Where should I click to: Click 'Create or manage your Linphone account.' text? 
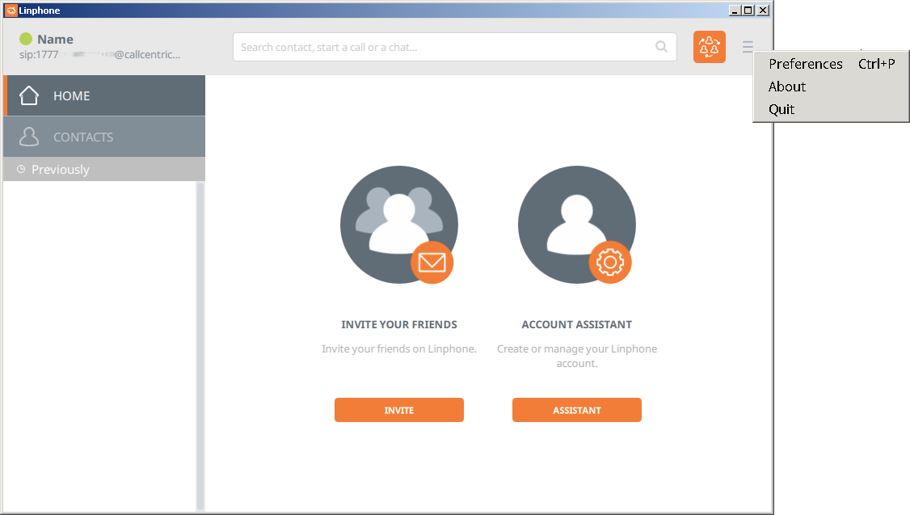coord(577,356)
